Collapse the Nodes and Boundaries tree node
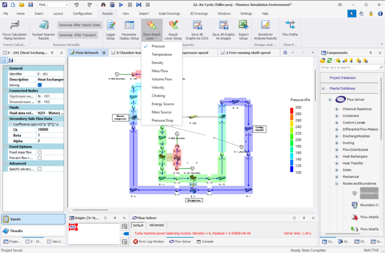The height and width of the screenshot is (253, 385). (x=337, y=183)
